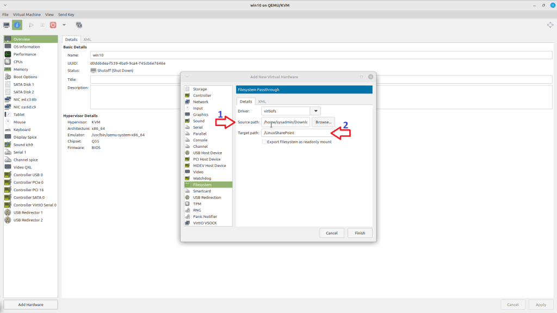
Task: Switch to XML tab in Filesystem dialog
Action: pyautogui.click(x=262, y=102)
